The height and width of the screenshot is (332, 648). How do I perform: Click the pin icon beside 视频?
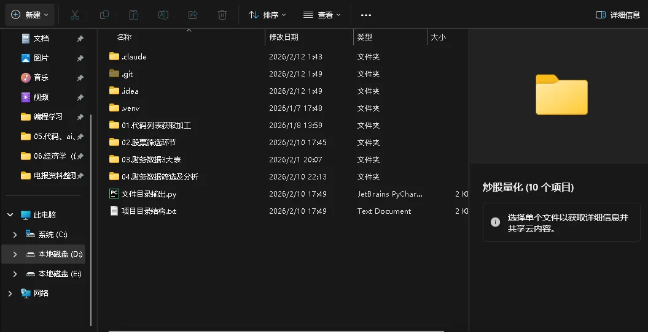pos(80,97)
